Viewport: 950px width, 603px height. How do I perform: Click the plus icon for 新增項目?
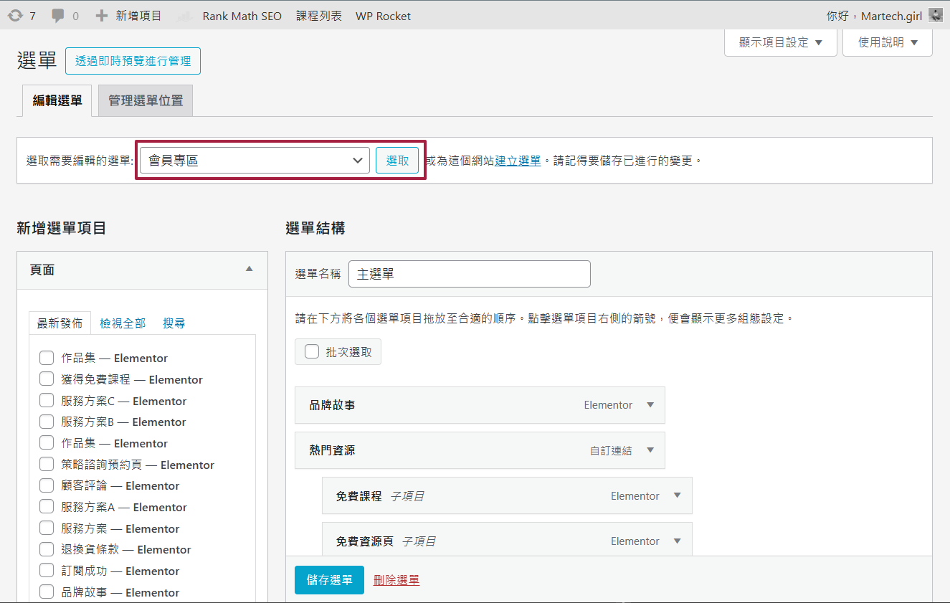[102, 15]
